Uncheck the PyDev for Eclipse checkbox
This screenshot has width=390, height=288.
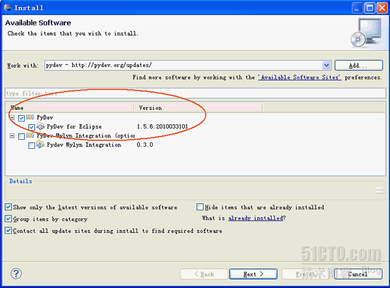pyautogui.click(x=32, y=127)
